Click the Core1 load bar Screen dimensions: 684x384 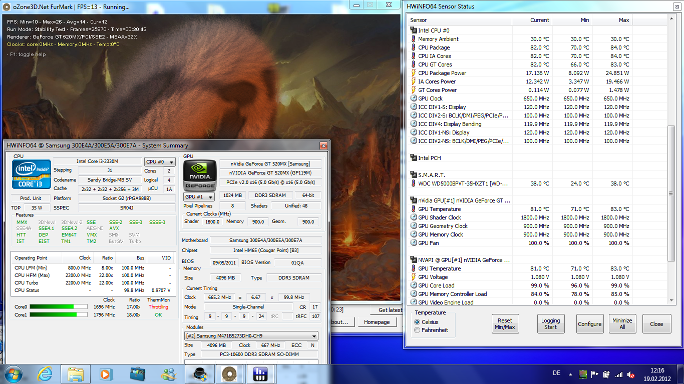(x=58, y=315)
